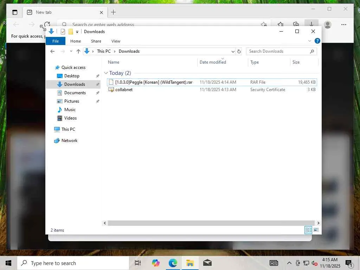Open the muted volume tray icon
The width and height of the screenshot is (360, 270).
(x=315, y=263)
